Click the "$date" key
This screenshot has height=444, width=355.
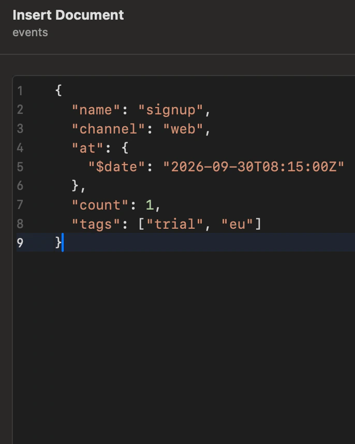click(116, 167)
